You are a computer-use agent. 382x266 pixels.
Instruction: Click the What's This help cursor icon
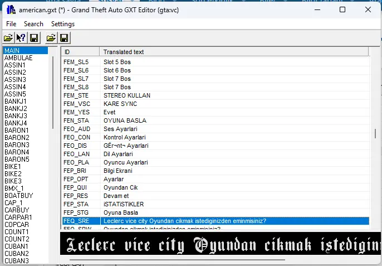pyautogui.click(x=21, y=38)
